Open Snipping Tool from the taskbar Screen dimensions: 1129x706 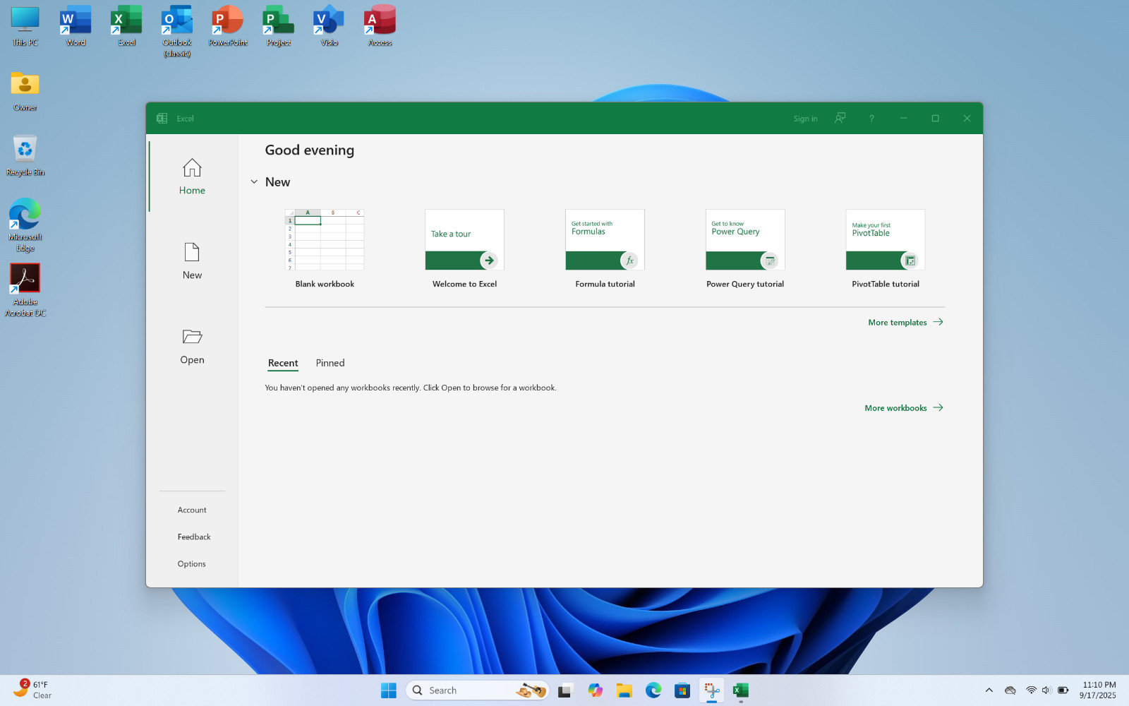pyautogui.click(x=711, y=690)
